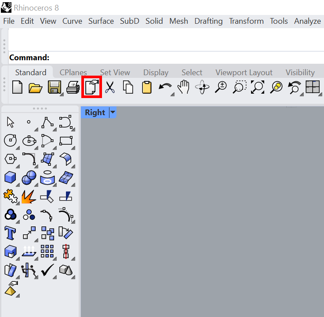Image resolution: width=324 pixels, height=317 pixels.
Task: Select the Polyline tool
Action: click(47, 122)
